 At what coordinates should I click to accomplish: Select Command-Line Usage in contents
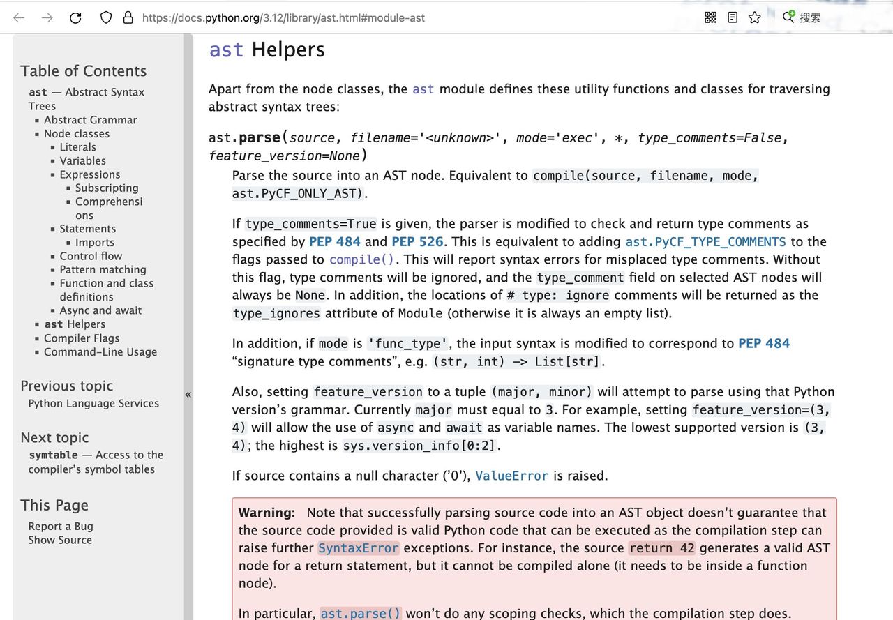[100, 351]
